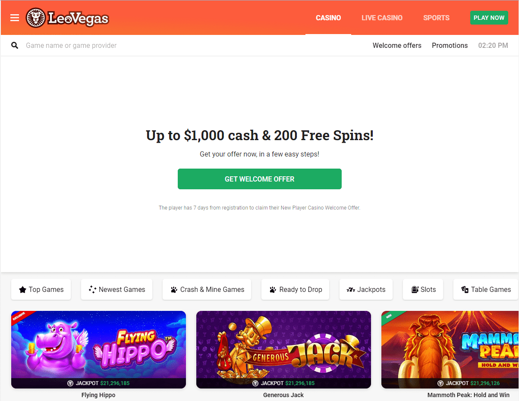Click the search magnifier icon

(x=15, y=45)
